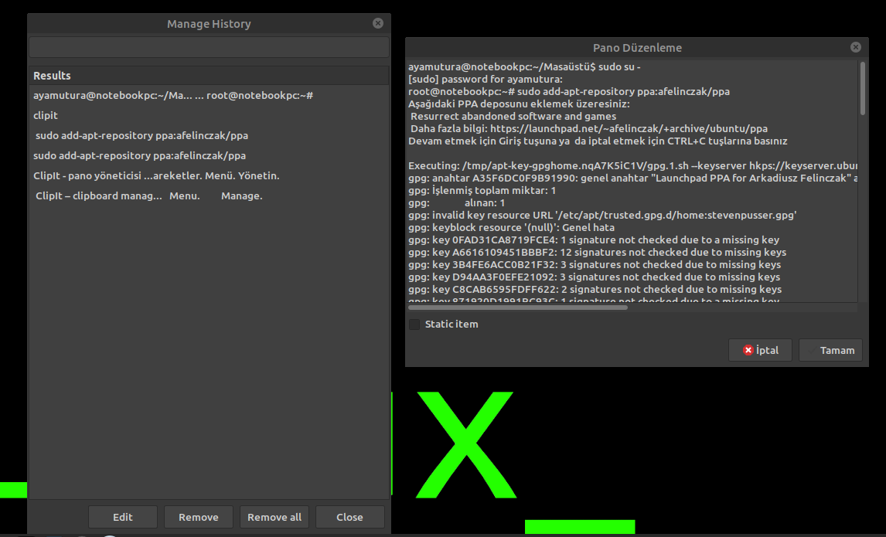Click the 'gpg: invalid key resource URL' line
Viewport: 886px width, 537px height.
[x=602, y=215]
